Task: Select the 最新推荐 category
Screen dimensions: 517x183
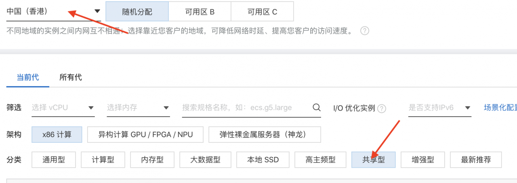Action: 476,160
